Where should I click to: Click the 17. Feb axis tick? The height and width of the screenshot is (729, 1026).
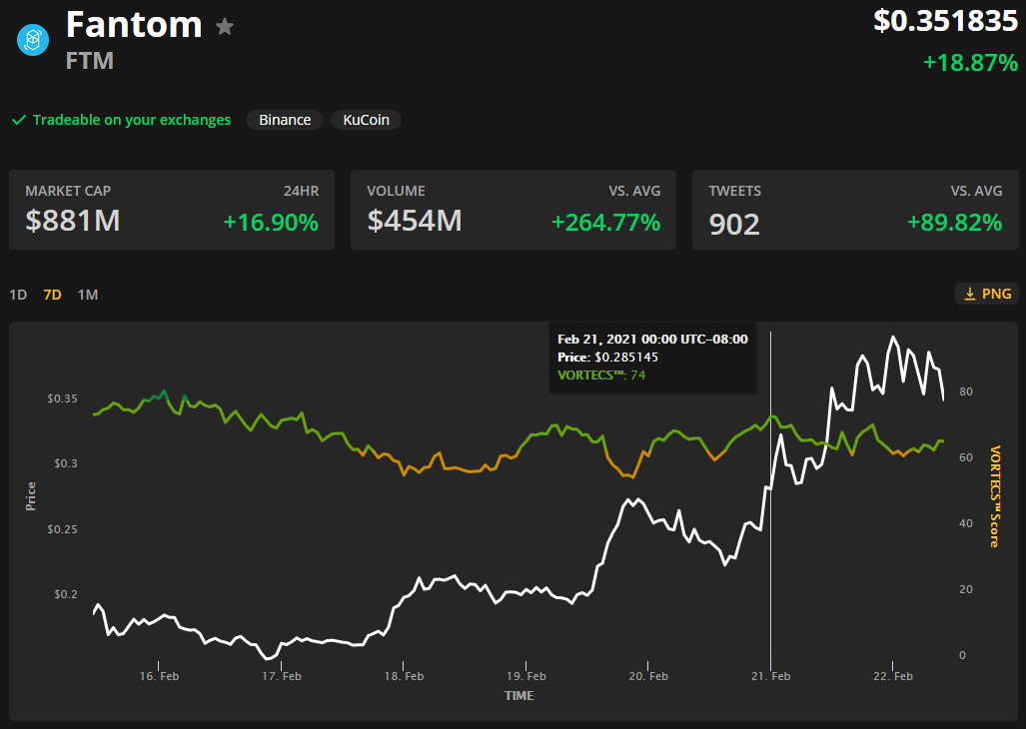point(282,676)
